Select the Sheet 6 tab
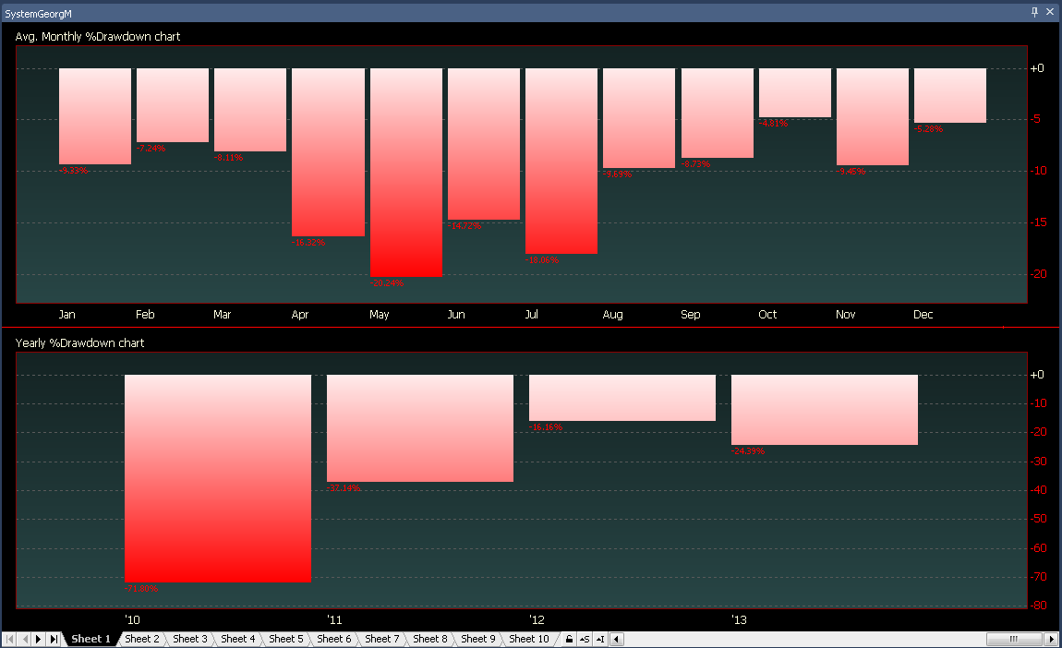Screen dimensions: 1062x648 pos(334,639)
